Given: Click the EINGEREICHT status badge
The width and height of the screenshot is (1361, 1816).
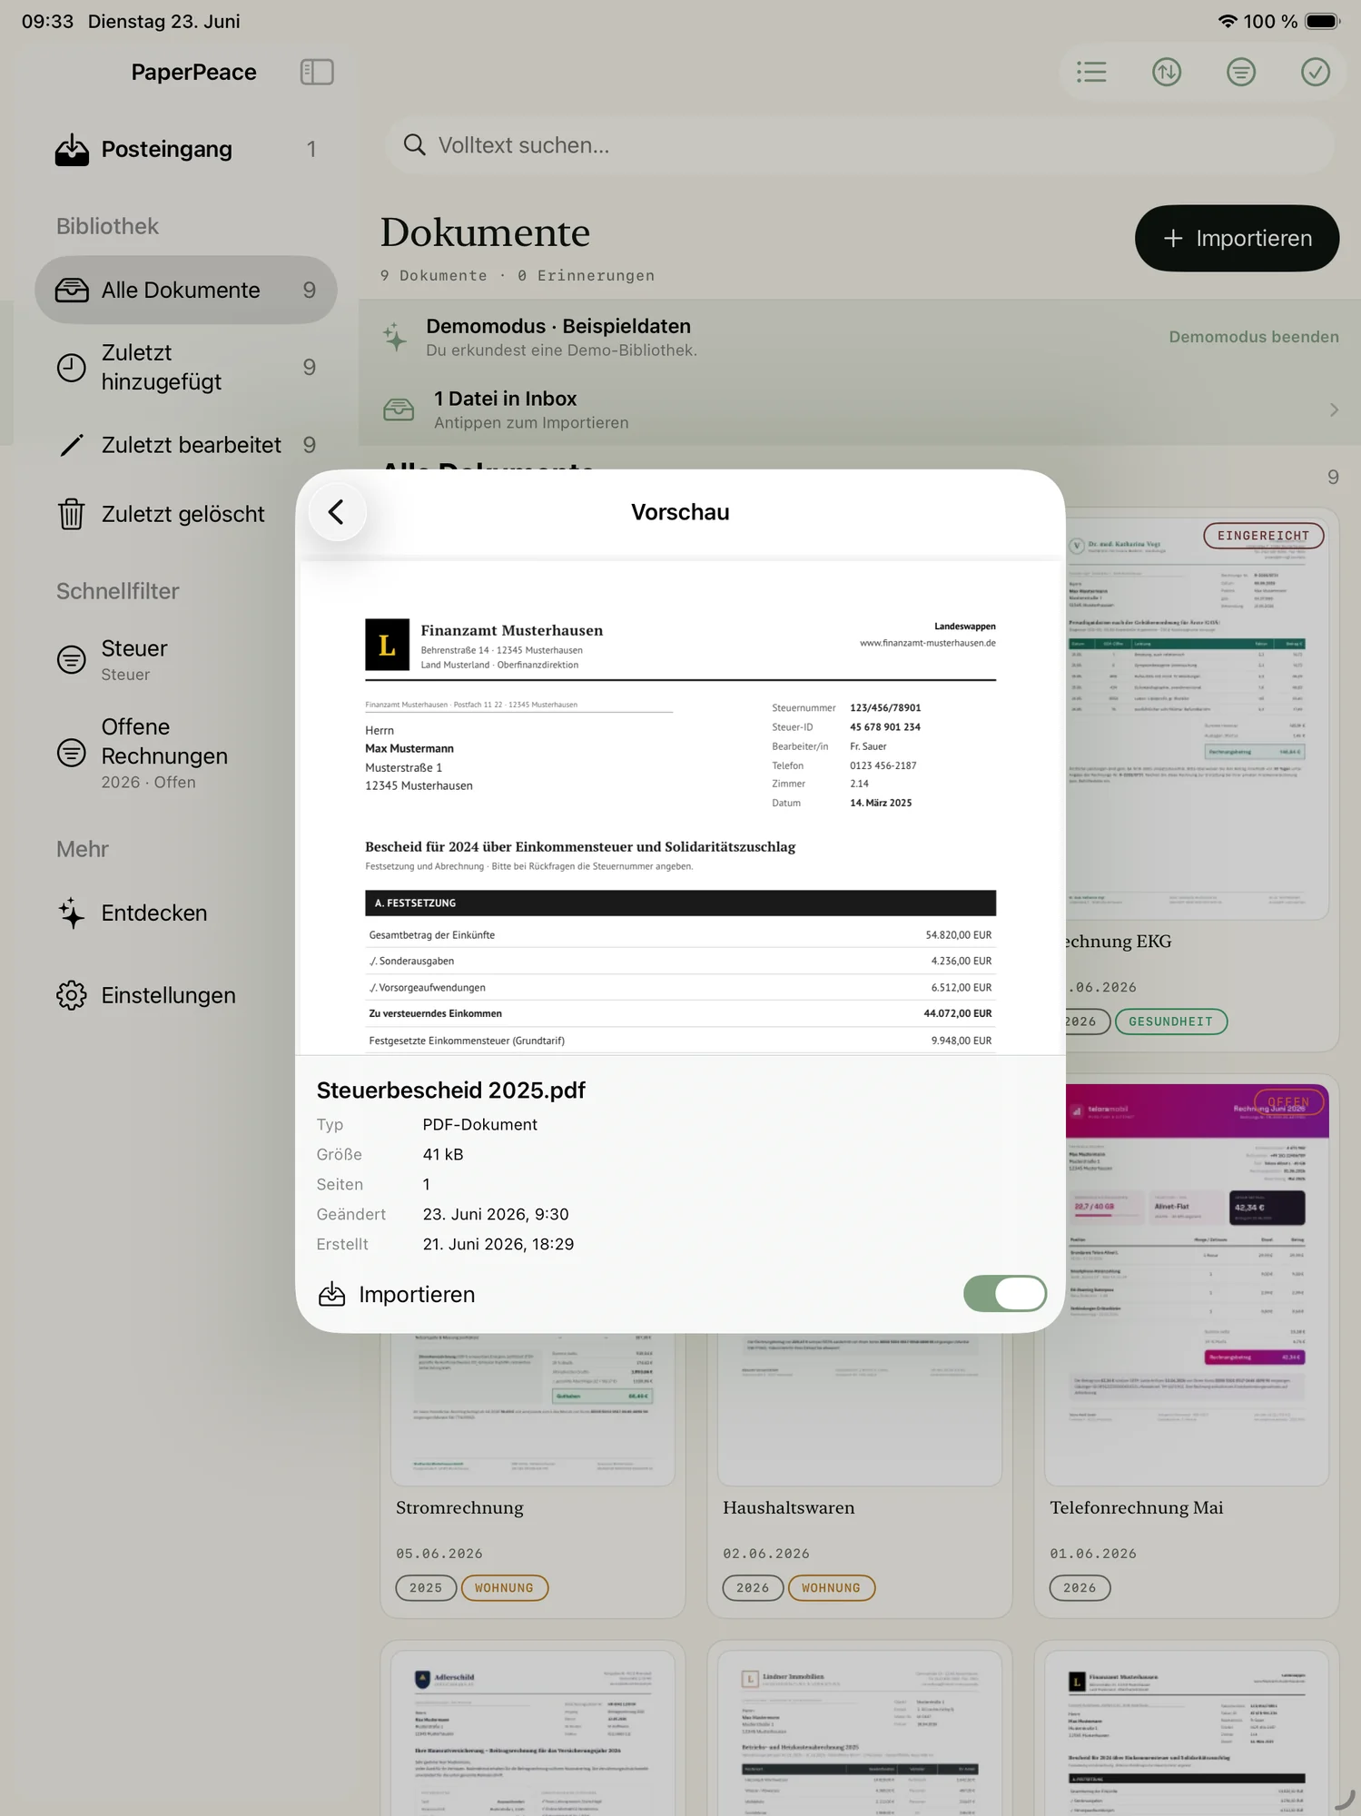Looking at the screenshot, I should 1263,536.
